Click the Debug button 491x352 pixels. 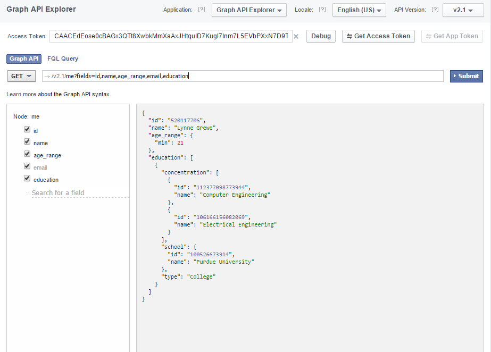tap(321, 36)
